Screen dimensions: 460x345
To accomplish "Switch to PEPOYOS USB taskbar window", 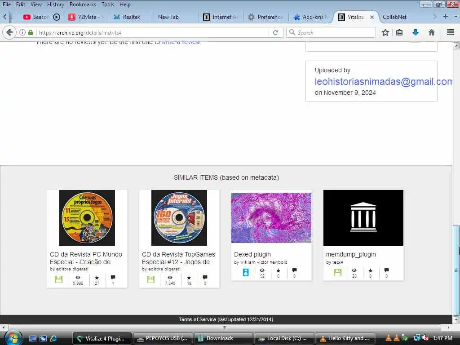I will pyautogui.click(x=163, y=338).
